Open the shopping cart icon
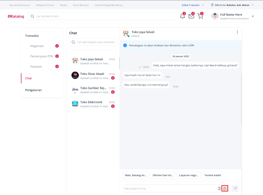The image size is (263, 195). (x=200, y=16)
